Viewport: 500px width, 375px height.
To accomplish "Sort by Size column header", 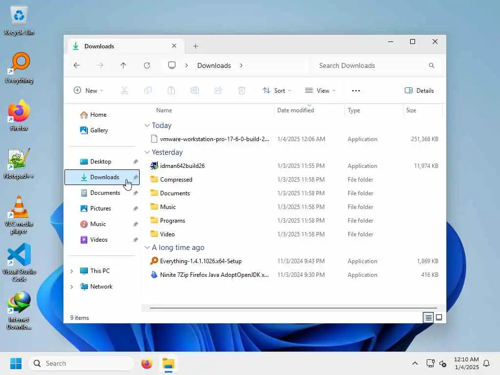I will click(411, 110).
